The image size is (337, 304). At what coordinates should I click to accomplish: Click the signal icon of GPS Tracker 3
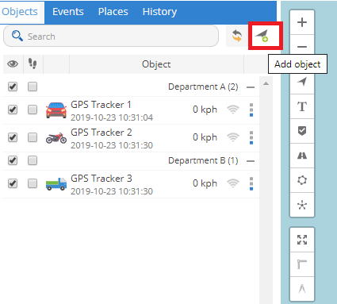point(233,183)
